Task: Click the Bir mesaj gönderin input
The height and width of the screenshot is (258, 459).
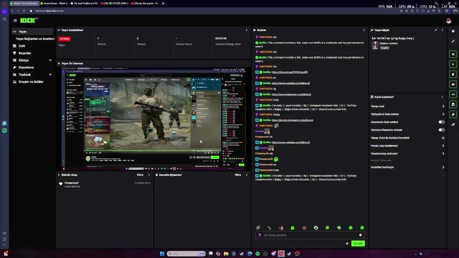Action: [x=309, y=235]
